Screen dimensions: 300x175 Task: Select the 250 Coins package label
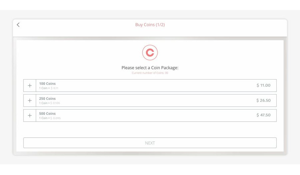(47, 99)
